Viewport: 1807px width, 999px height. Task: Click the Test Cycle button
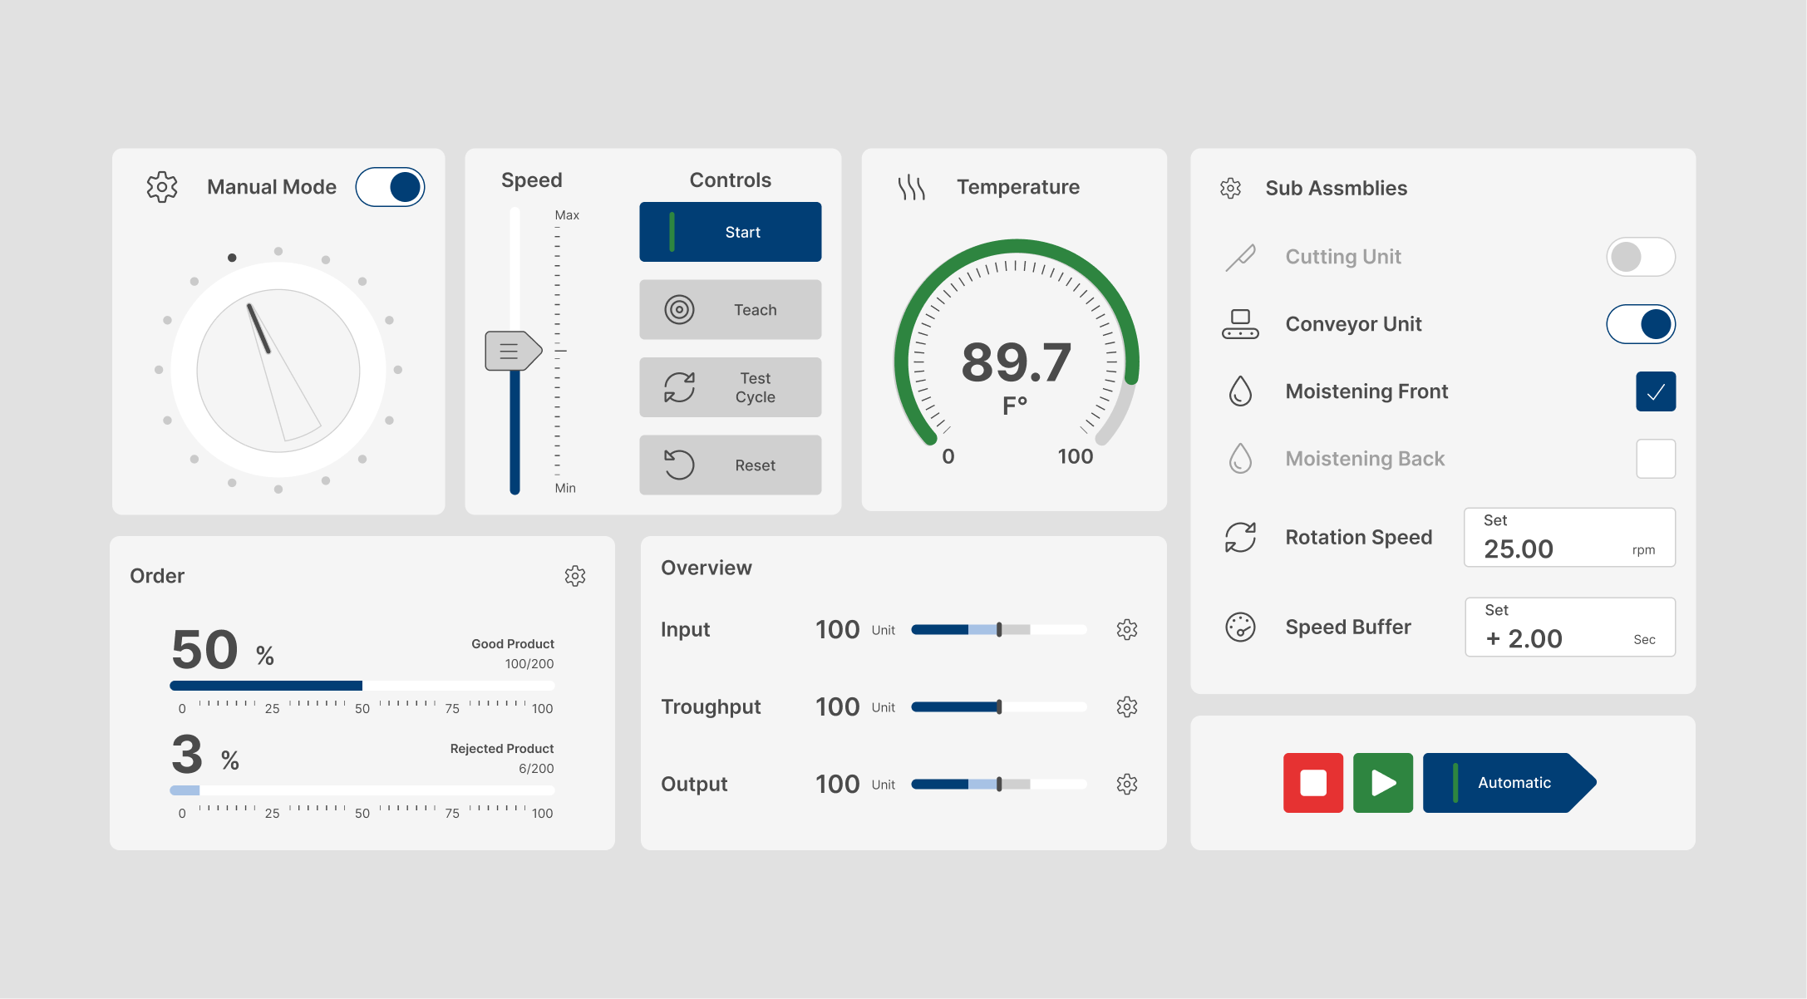point(730,387)
